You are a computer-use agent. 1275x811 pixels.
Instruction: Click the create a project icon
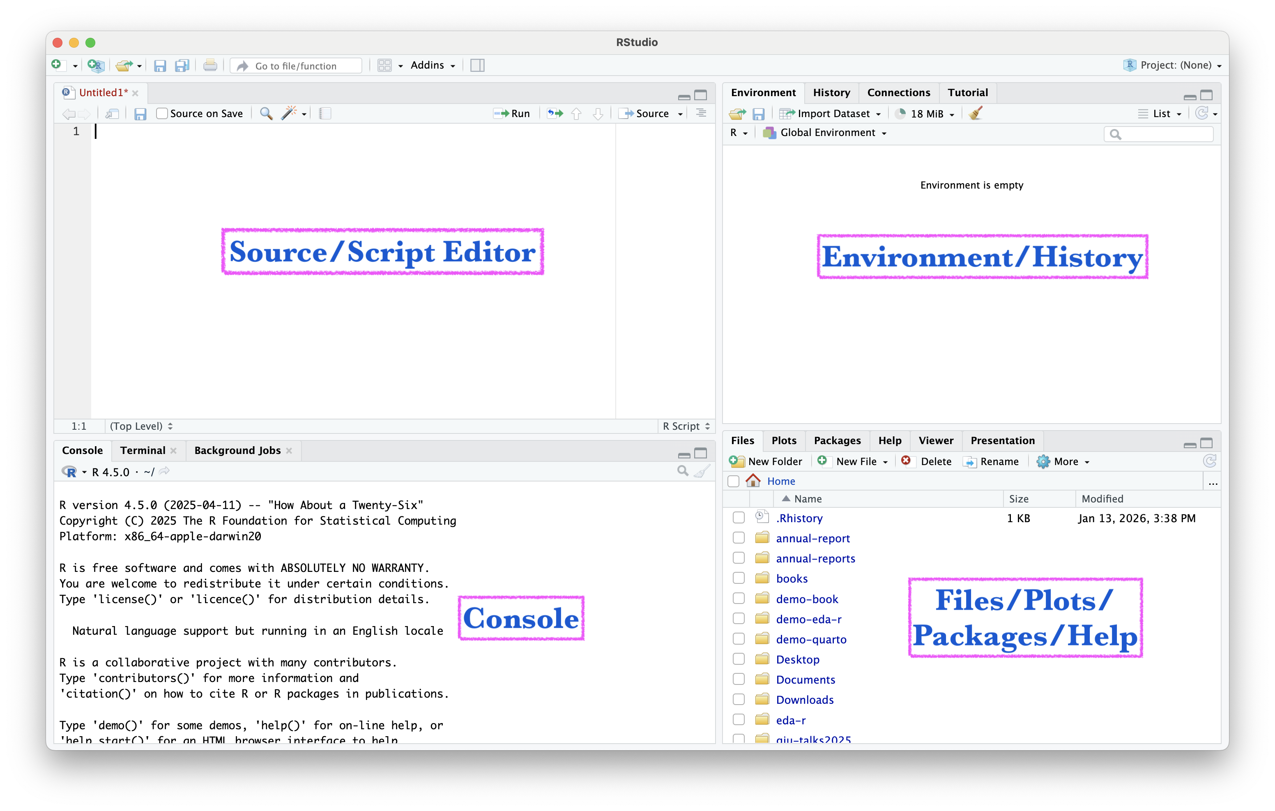(96, 65)
